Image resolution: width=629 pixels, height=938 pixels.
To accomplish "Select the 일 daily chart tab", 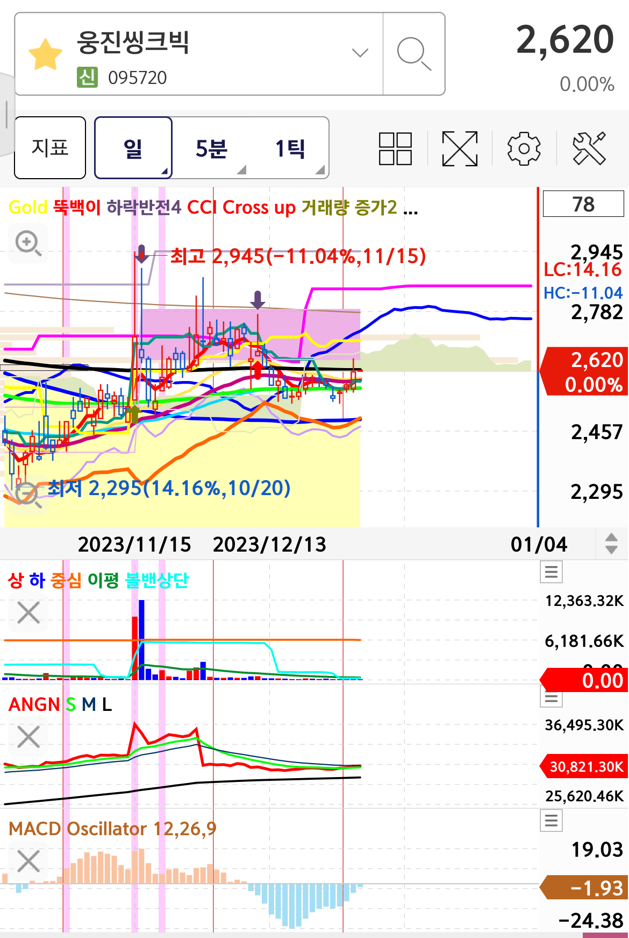I will pyautogui.click(x=133, y=147).
